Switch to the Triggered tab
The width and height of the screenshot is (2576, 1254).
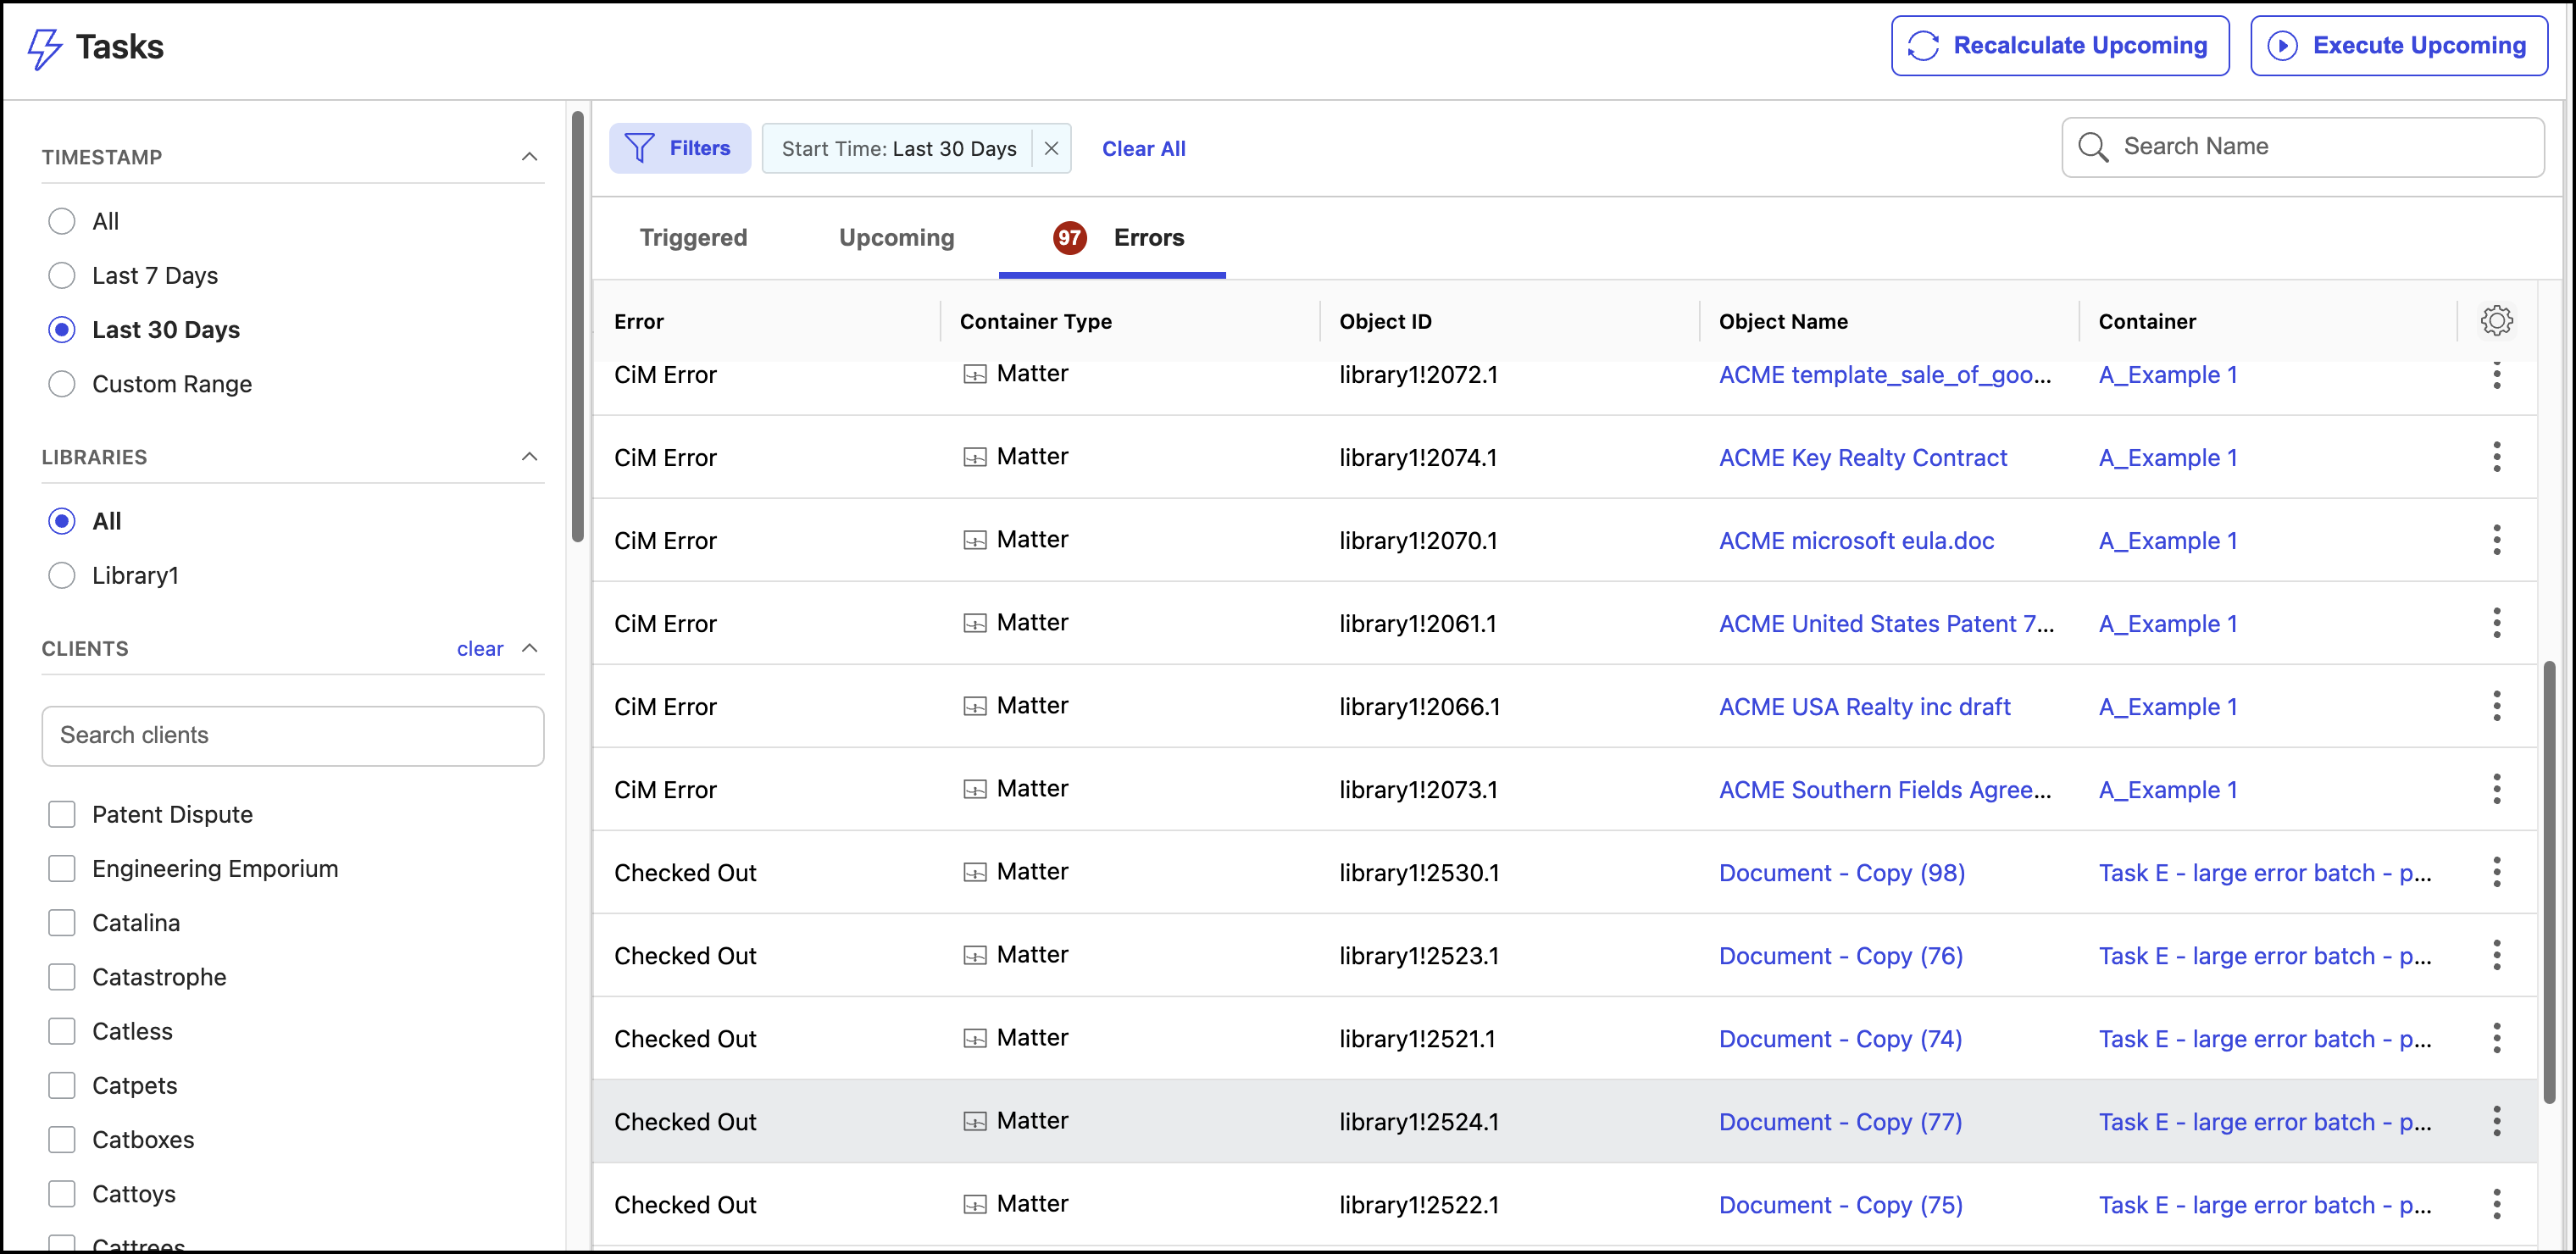point(693,238)
